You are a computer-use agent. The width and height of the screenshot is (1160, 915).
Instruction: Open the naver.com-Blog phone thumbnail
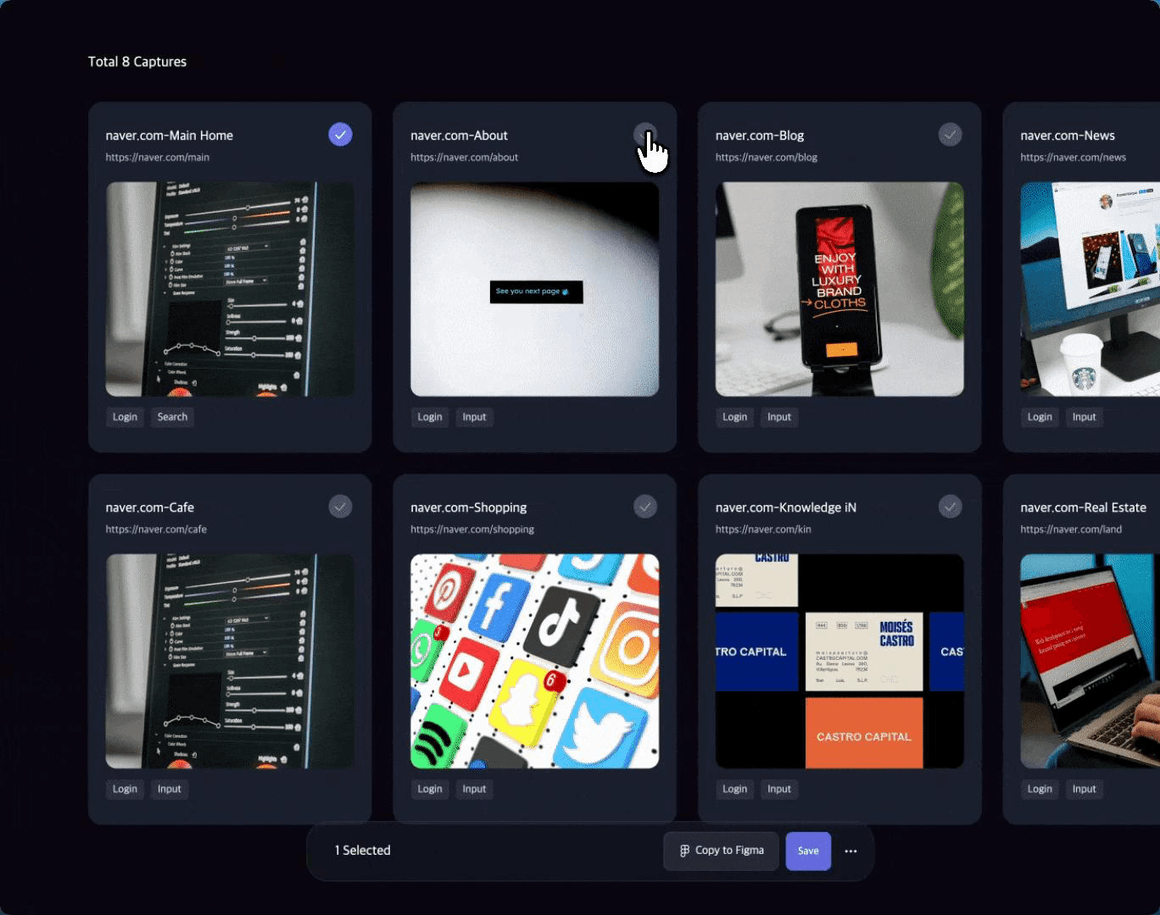point(839,289)
